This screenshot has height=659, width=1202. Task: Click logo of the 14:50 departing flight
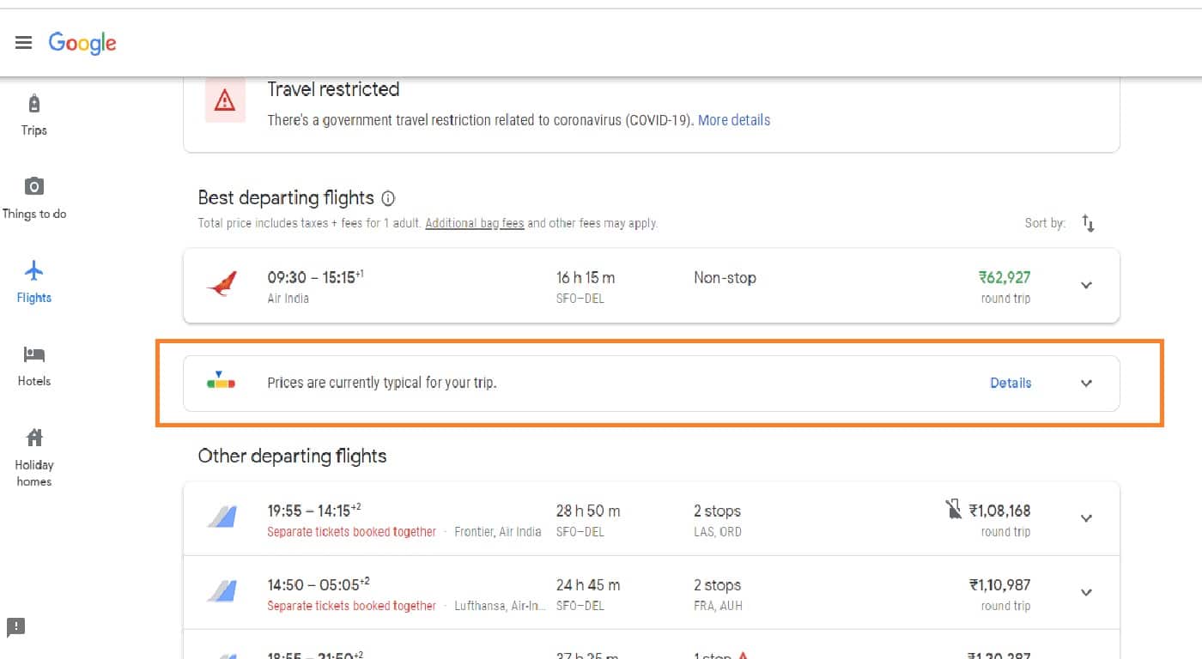(x=222, y=591)
